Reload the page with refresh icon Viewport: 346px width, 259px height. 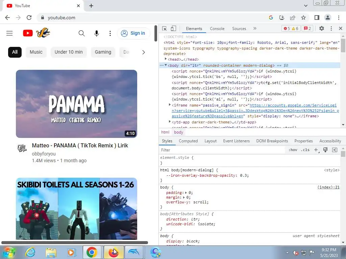click(29, 18)
